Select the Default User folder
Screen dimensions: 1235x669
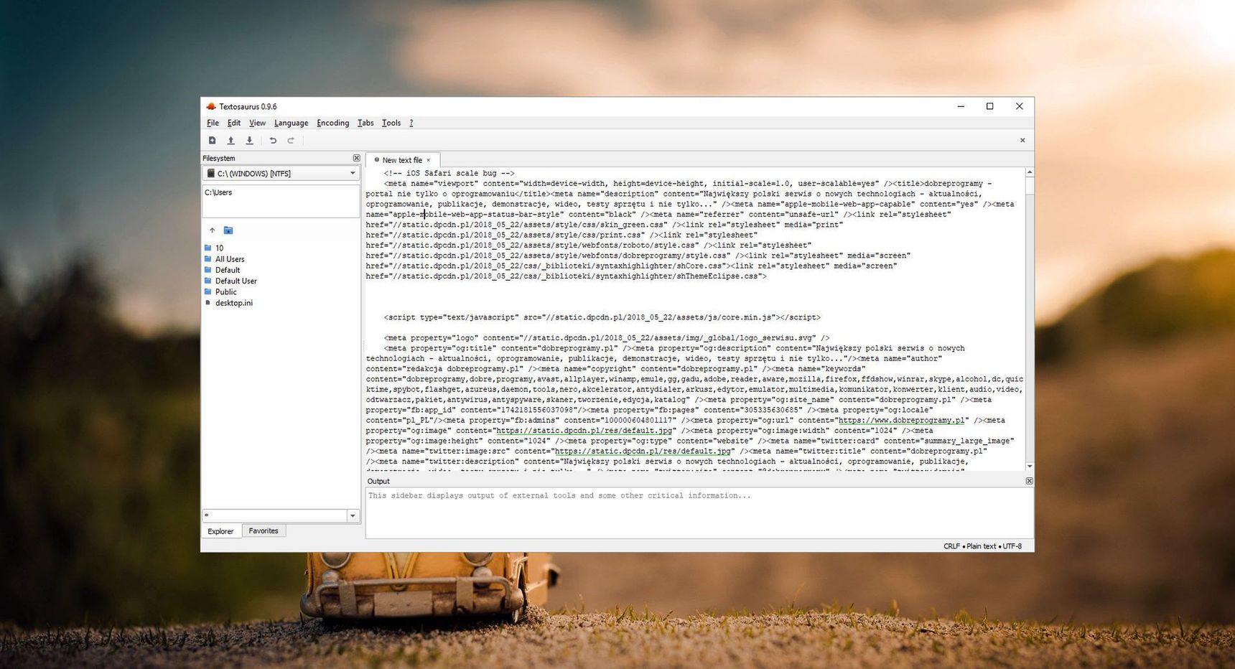236,281
